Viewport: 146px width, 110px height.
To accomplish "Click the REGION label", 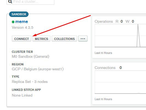I will (18, 64).
